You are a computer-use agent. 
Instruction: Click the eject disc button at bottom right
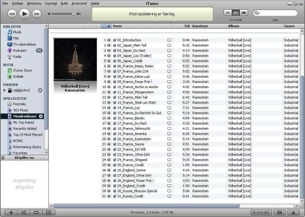[294, 212]
